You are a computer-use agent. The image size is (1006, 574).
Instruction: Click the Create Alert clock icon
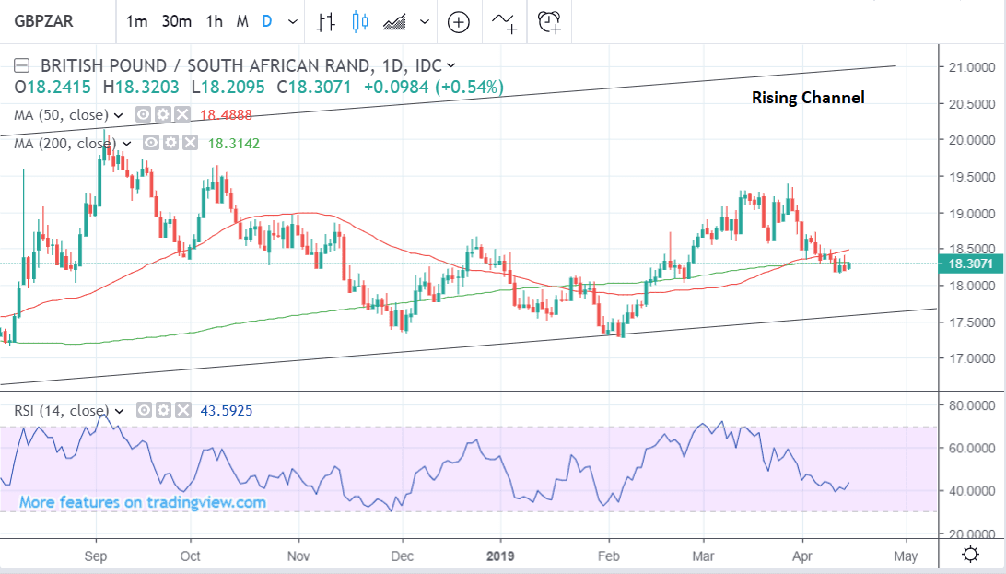[550, 21]
